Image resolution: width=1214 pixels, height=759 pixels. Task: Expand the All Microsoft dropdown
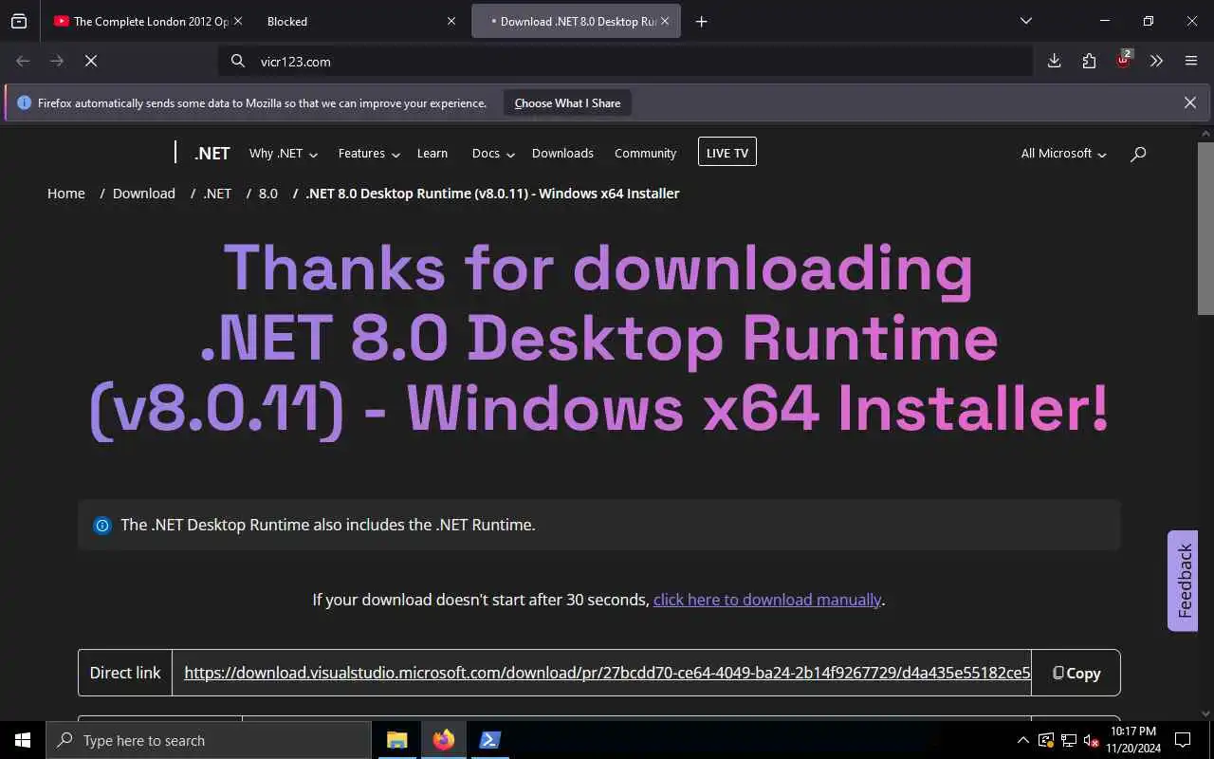click(x=1063, y=153)
